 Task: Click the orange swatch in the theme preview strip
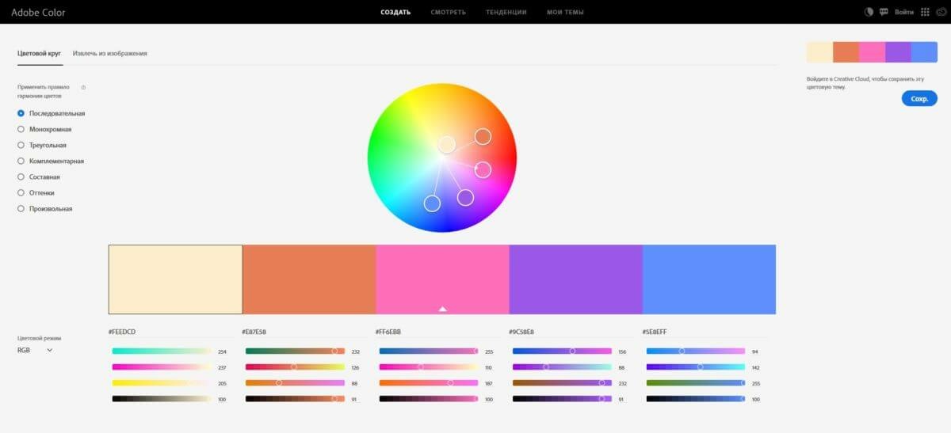click(846, 51)
